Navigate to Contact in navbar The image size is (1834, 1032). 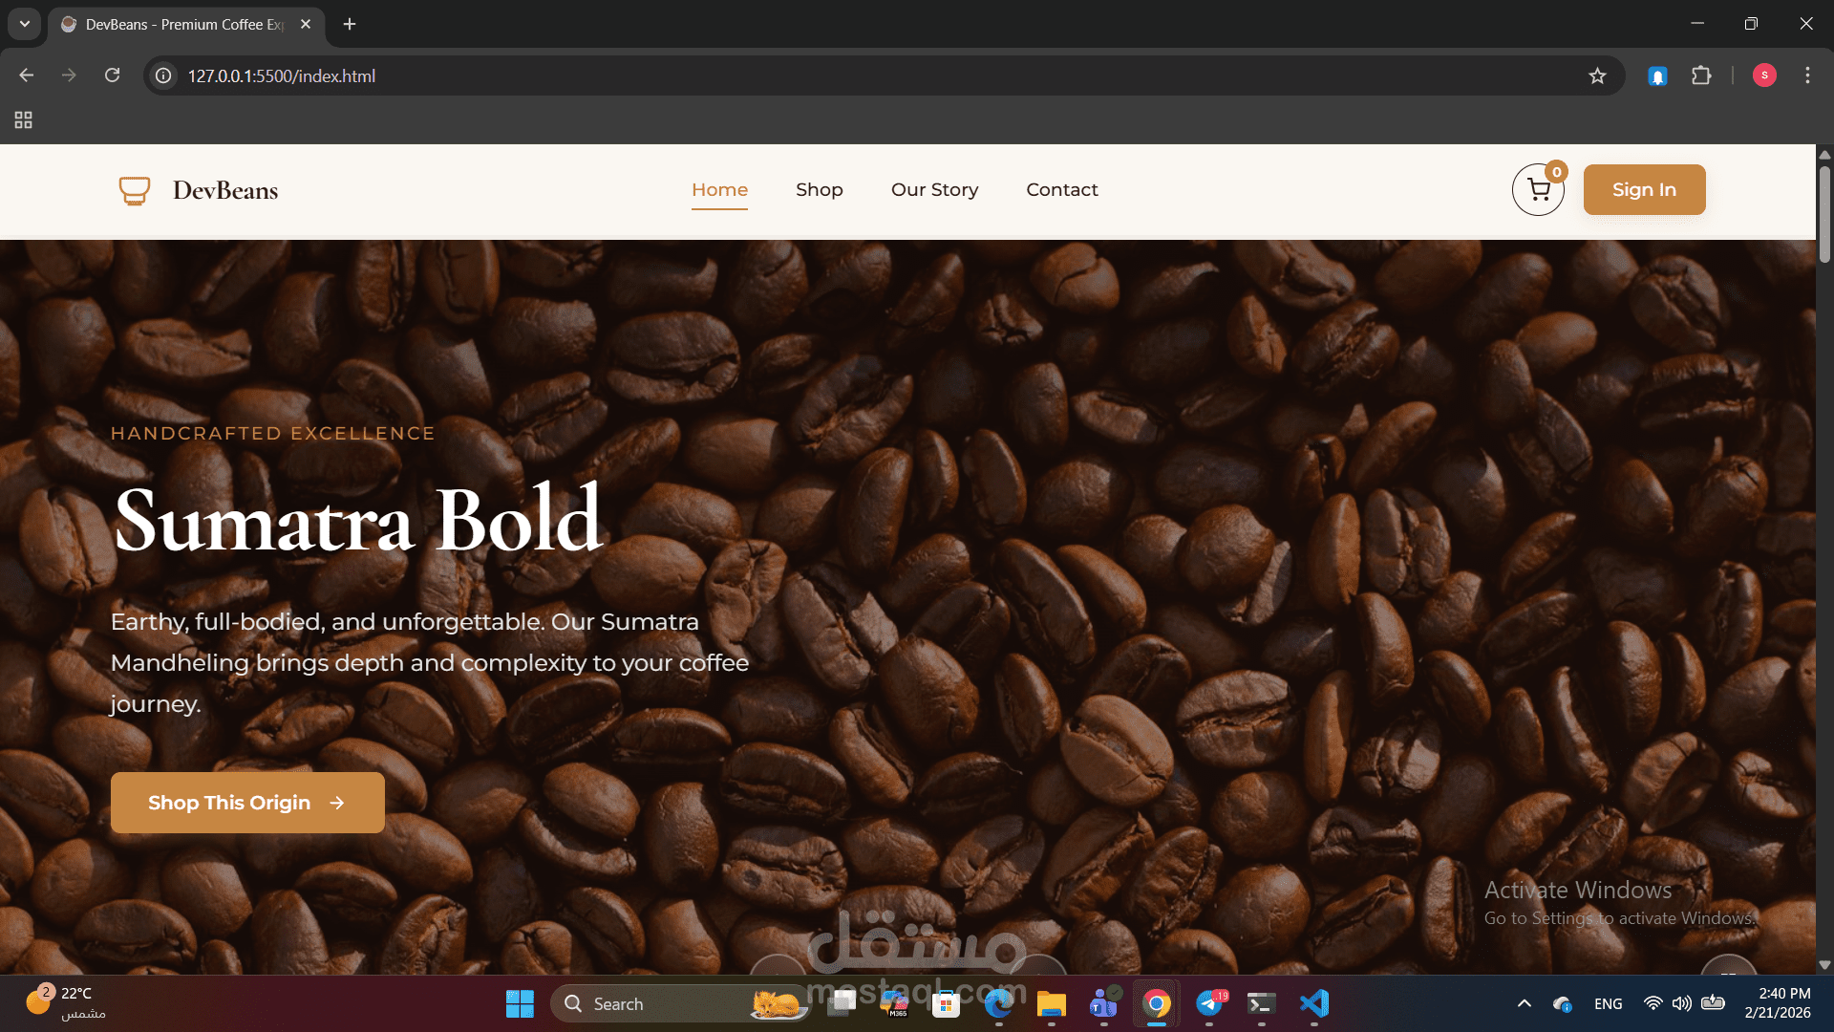(x=1061, y=190)
